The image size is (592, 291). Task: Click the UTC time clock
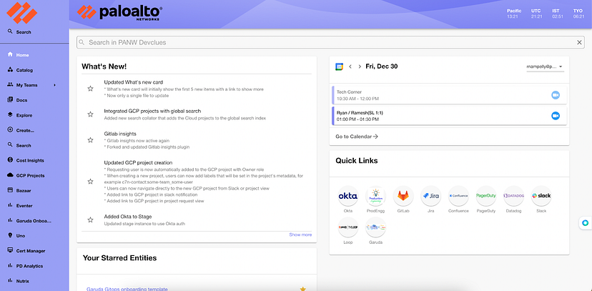536,14
